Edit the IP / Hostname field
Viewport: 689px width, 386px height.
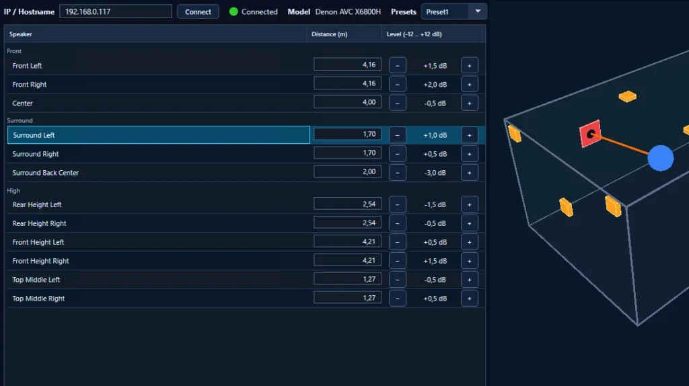tap(116, 11)
